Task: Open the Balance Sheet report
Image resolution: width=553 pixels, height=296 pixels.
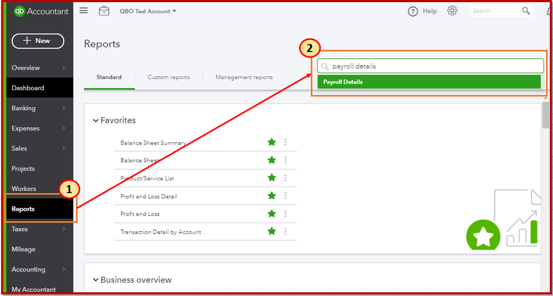Action: click(140, 160)
